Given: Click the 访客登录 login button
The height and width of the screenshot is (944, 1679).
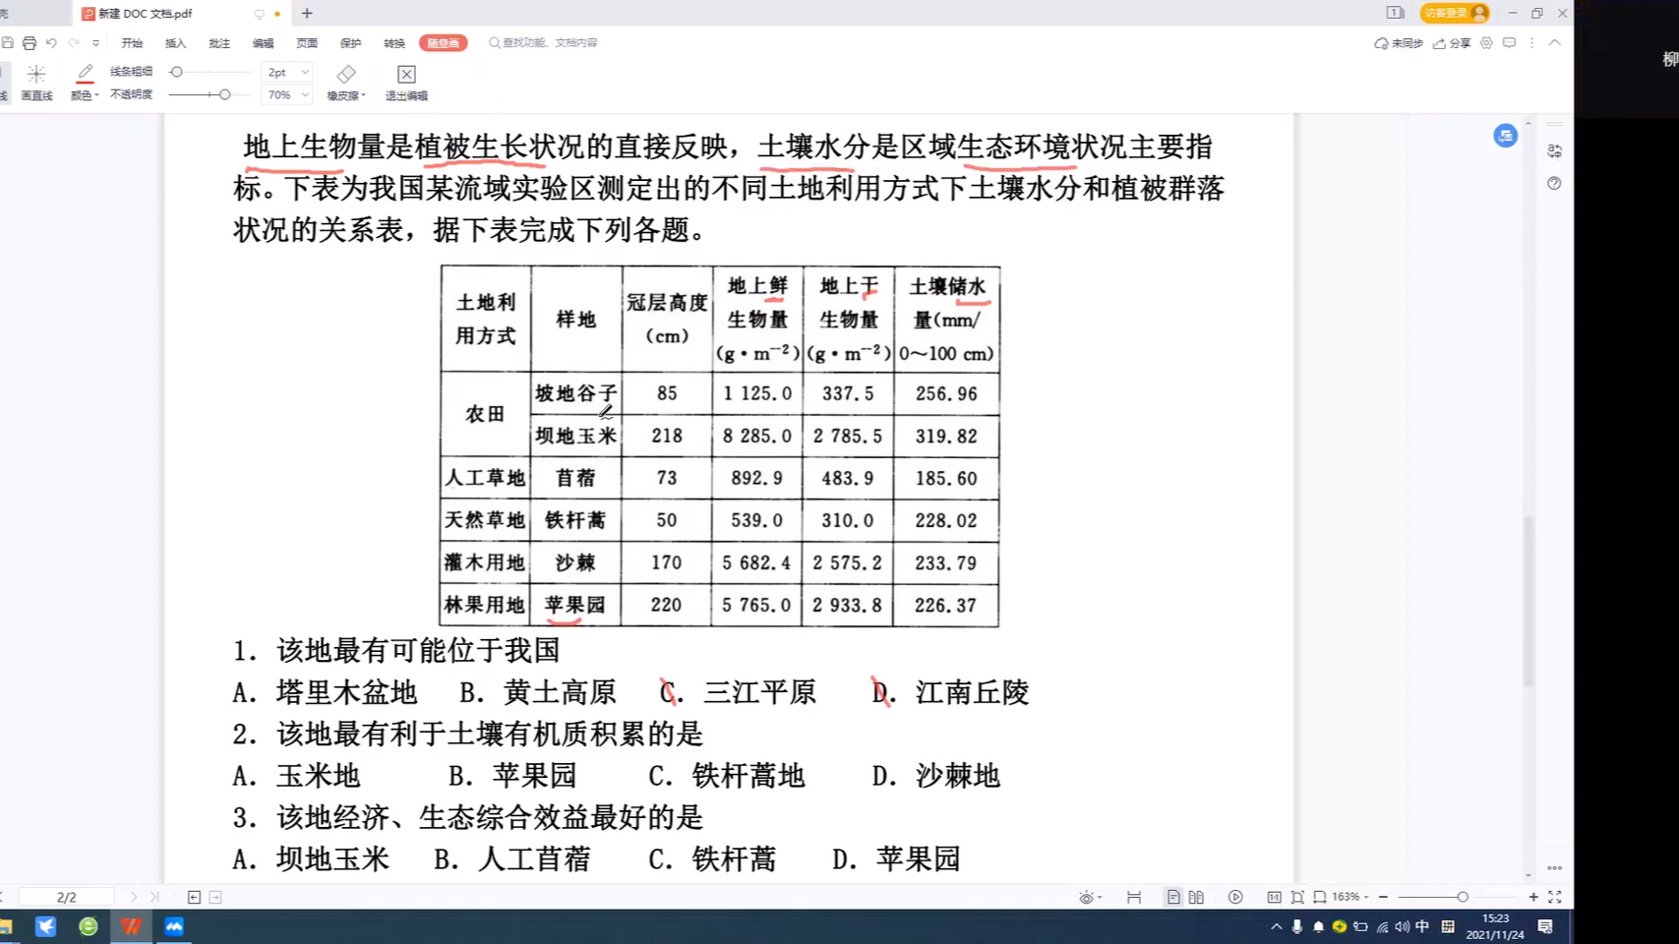Looking at the screenshot, I should pos(1455,13).
